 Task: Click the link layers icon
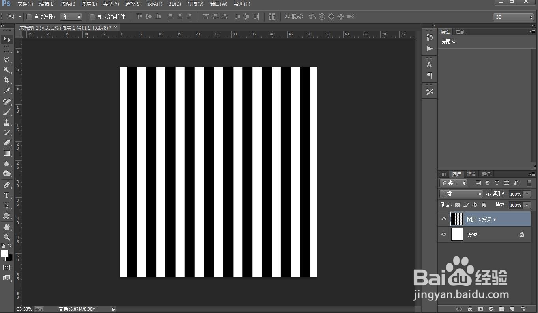point(459,309)
